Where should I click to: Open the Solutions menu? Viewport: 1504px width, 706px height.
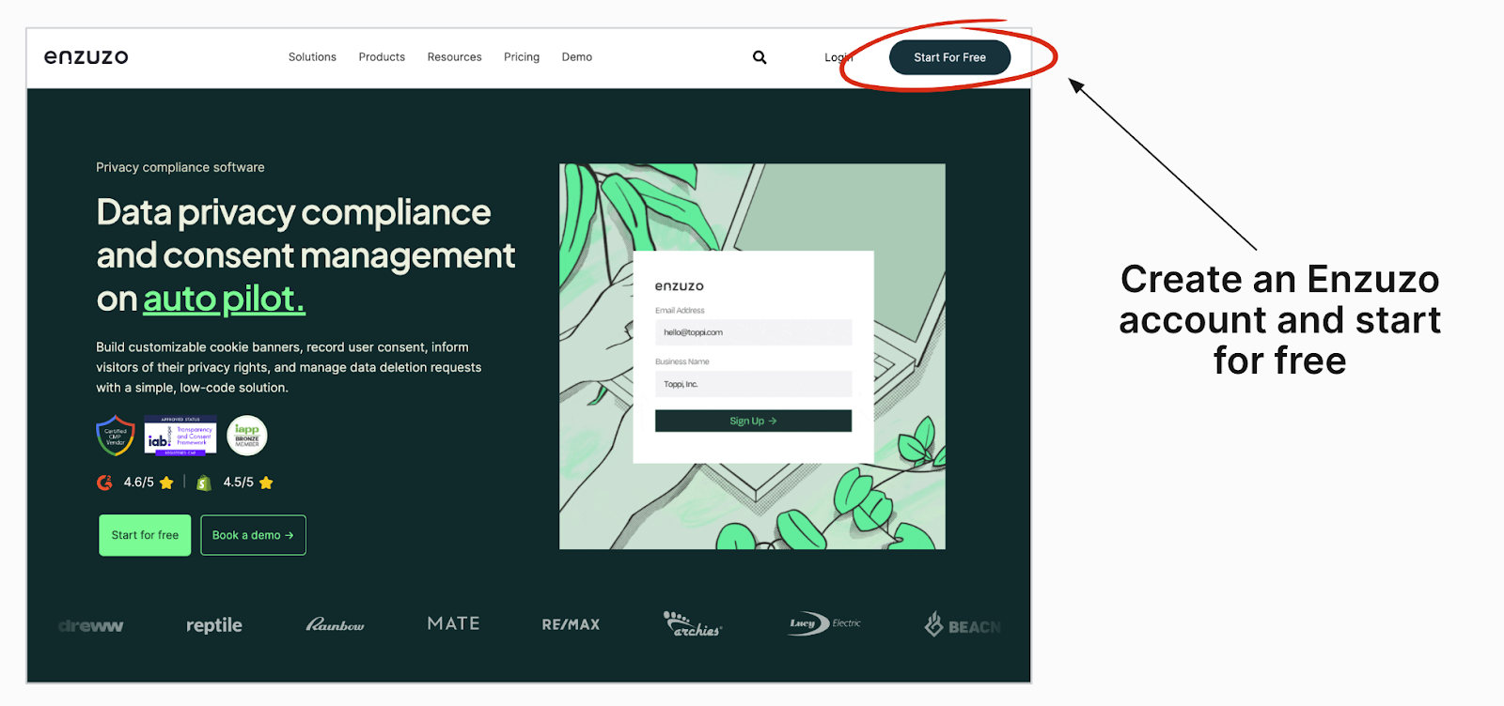coord(312,57)
